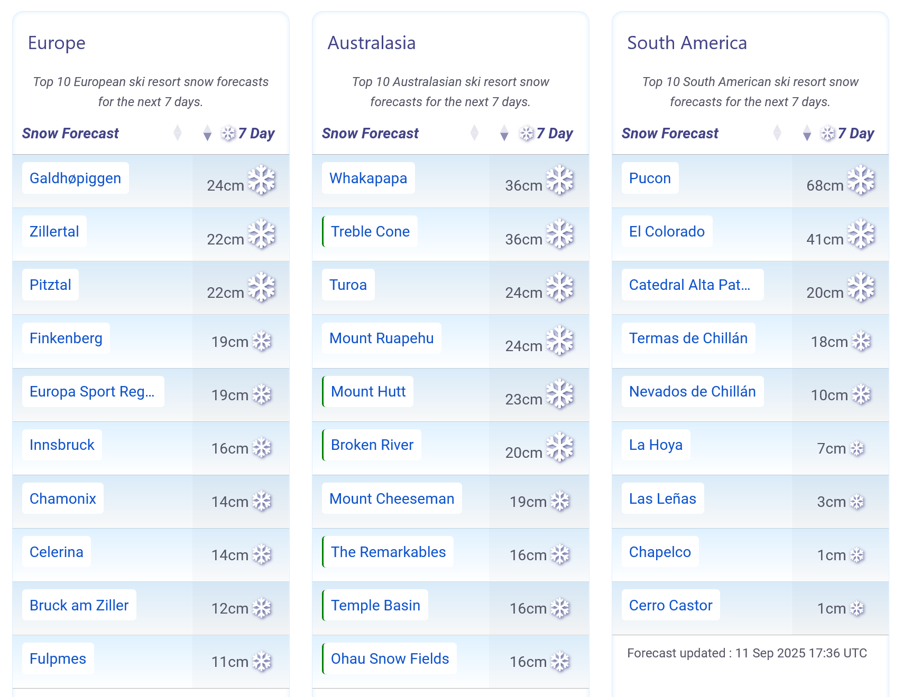Click snowflake icon in Australasia 7 Day header
The height and width of the screenshot is (697, 903).
click(527, 134)
